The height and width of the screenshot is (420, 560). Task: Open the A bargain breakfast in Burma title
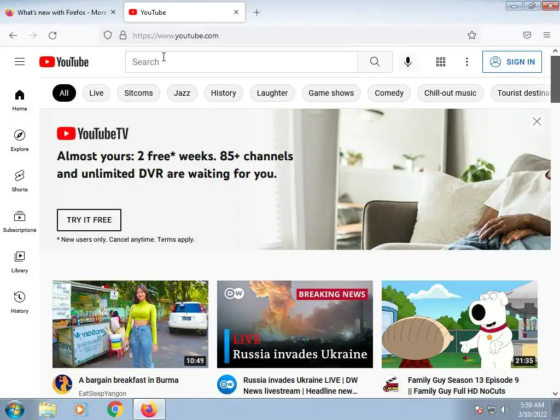(129, 380)
